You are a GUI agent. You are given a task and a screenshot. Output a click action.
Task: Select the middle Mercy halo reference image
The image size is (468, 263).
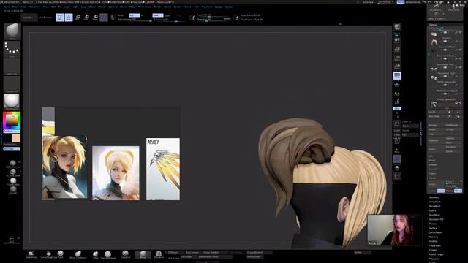point(116,173)
